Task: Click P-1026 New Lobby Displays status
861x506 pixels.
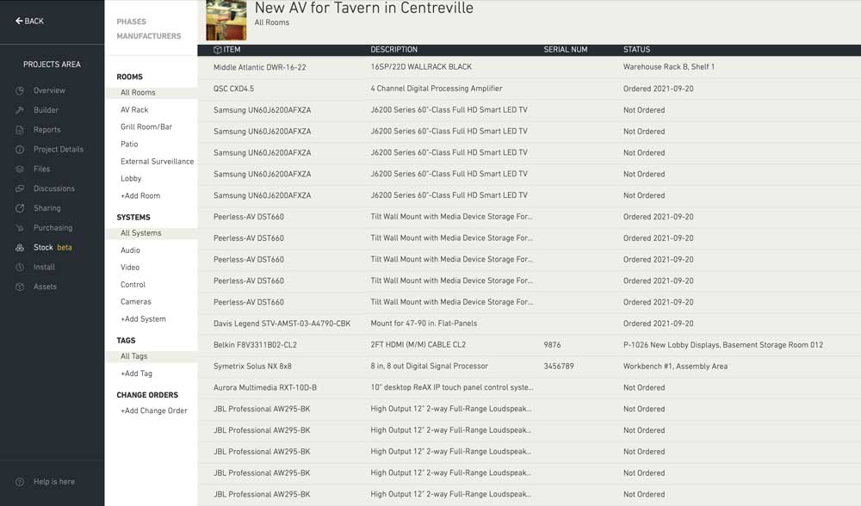Action: 723,345
